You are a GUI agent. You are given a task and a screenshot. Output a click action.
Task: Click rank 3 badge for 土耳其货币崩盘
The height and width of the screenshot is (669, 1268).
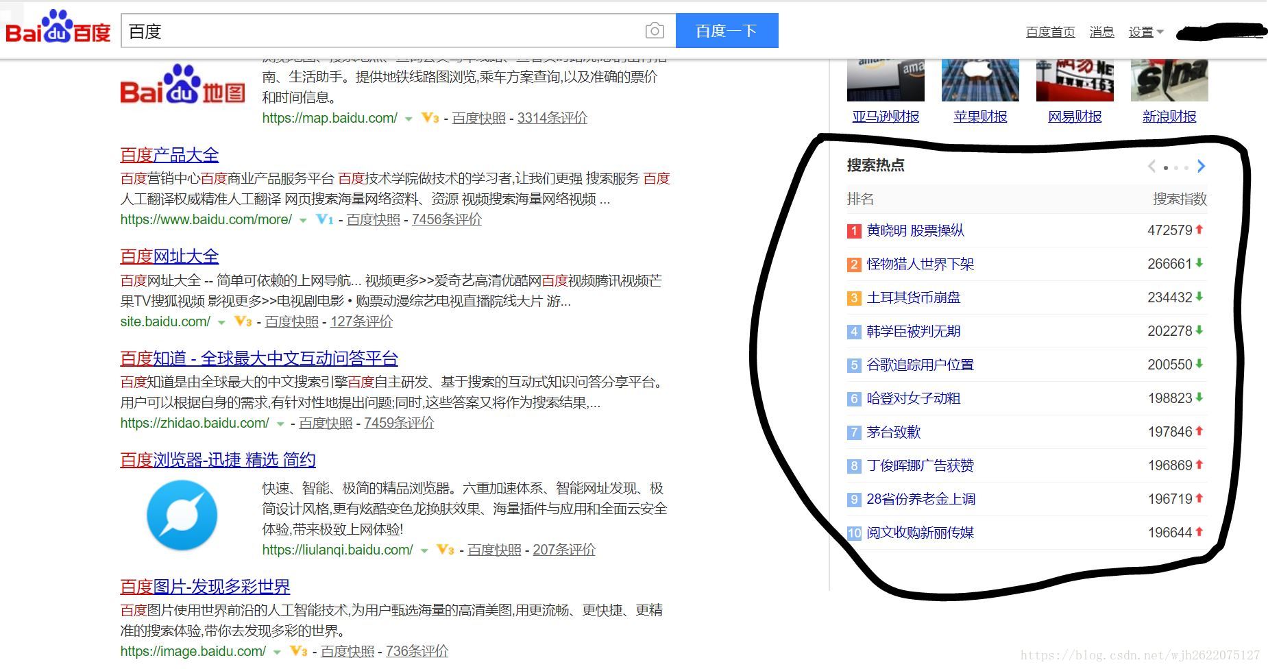point(854,298)
